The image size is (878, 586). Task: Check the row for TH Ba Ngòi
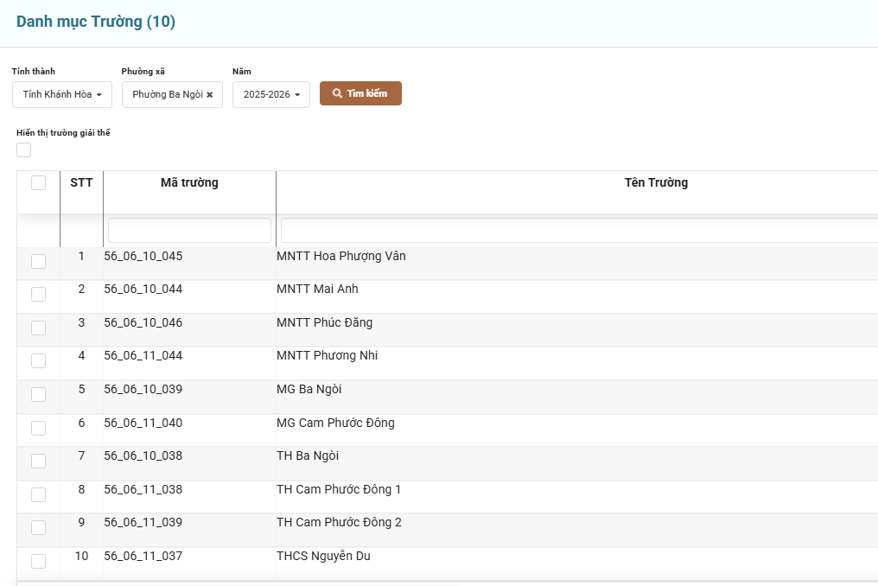[x=38, y=461]
